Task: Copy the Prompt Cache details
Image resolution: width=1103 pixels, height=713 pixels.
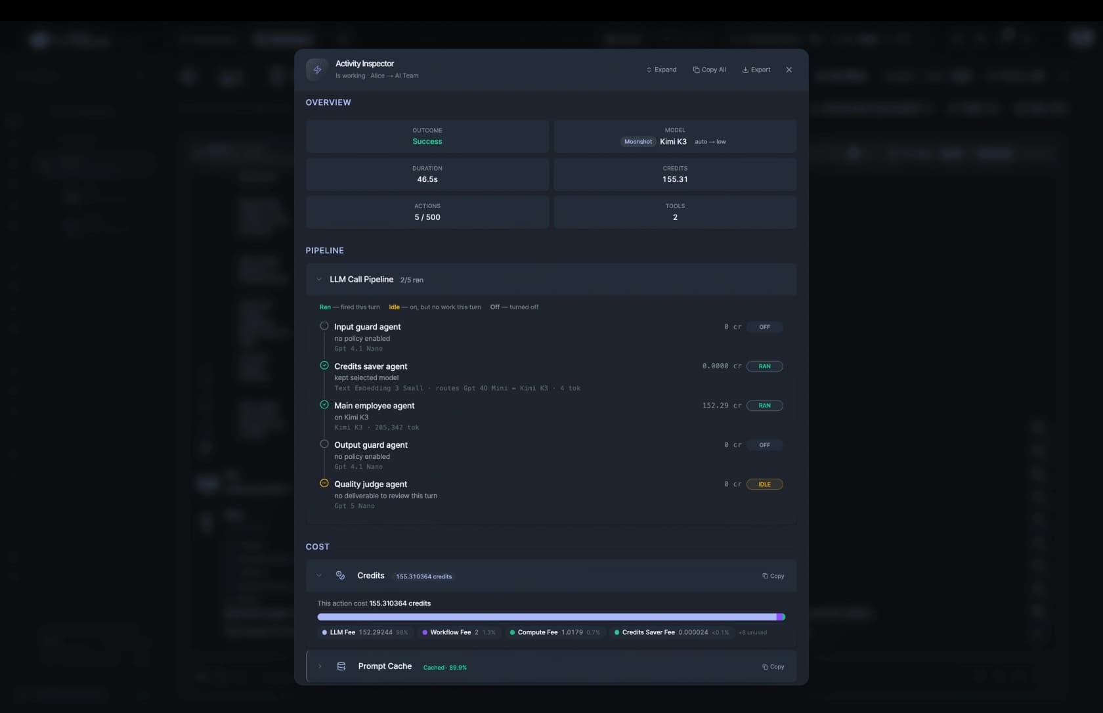Action: [x=773, y=666]
